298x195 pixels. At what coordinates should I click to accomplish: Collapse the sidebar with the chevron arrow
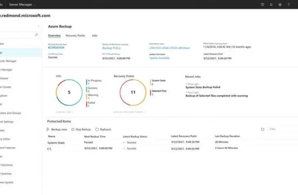(x=38, y=27)
